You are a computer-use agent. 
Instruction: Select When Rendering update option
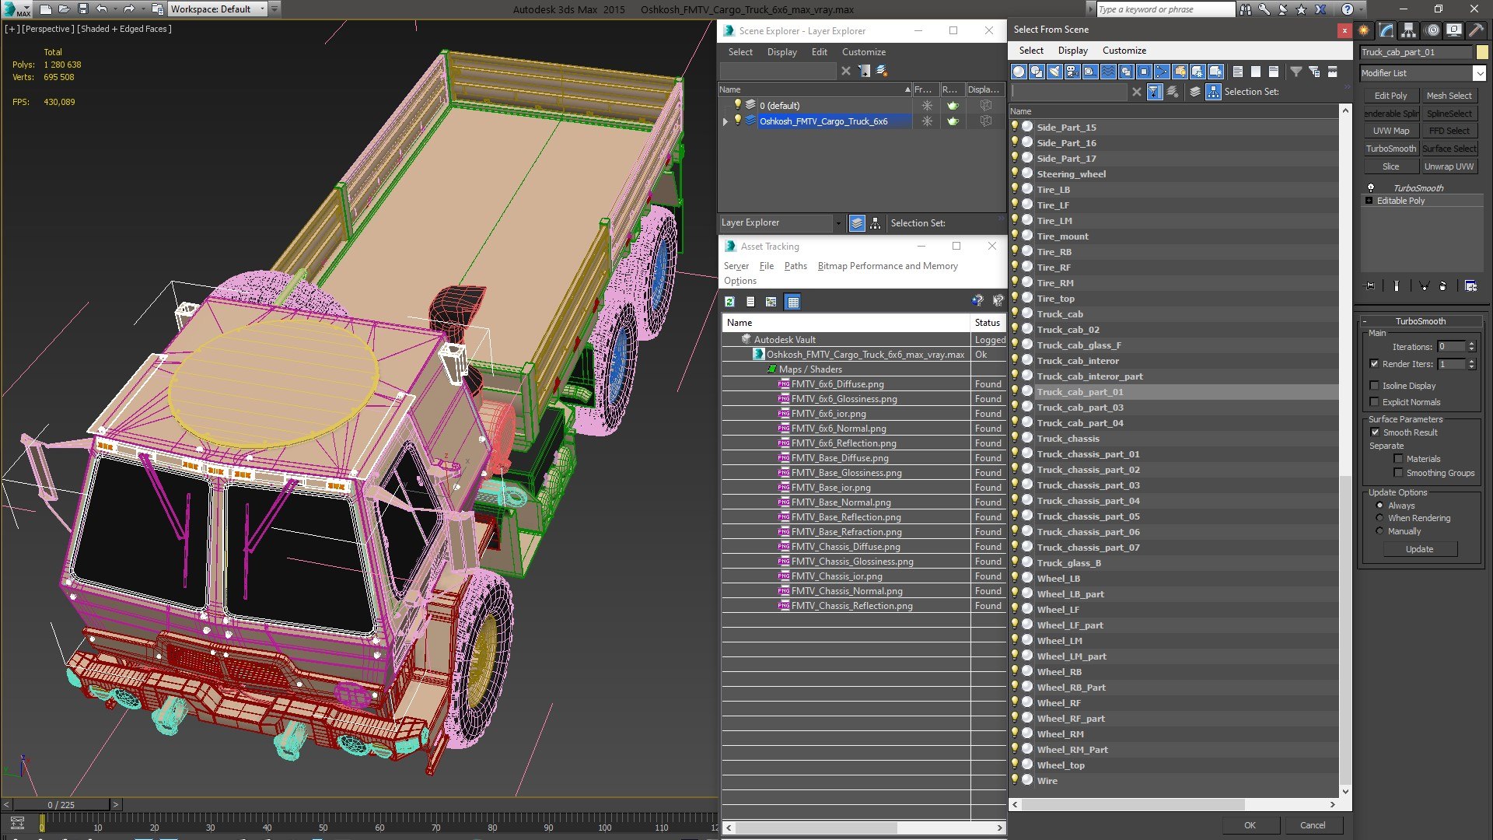(x=1379, y=518)
